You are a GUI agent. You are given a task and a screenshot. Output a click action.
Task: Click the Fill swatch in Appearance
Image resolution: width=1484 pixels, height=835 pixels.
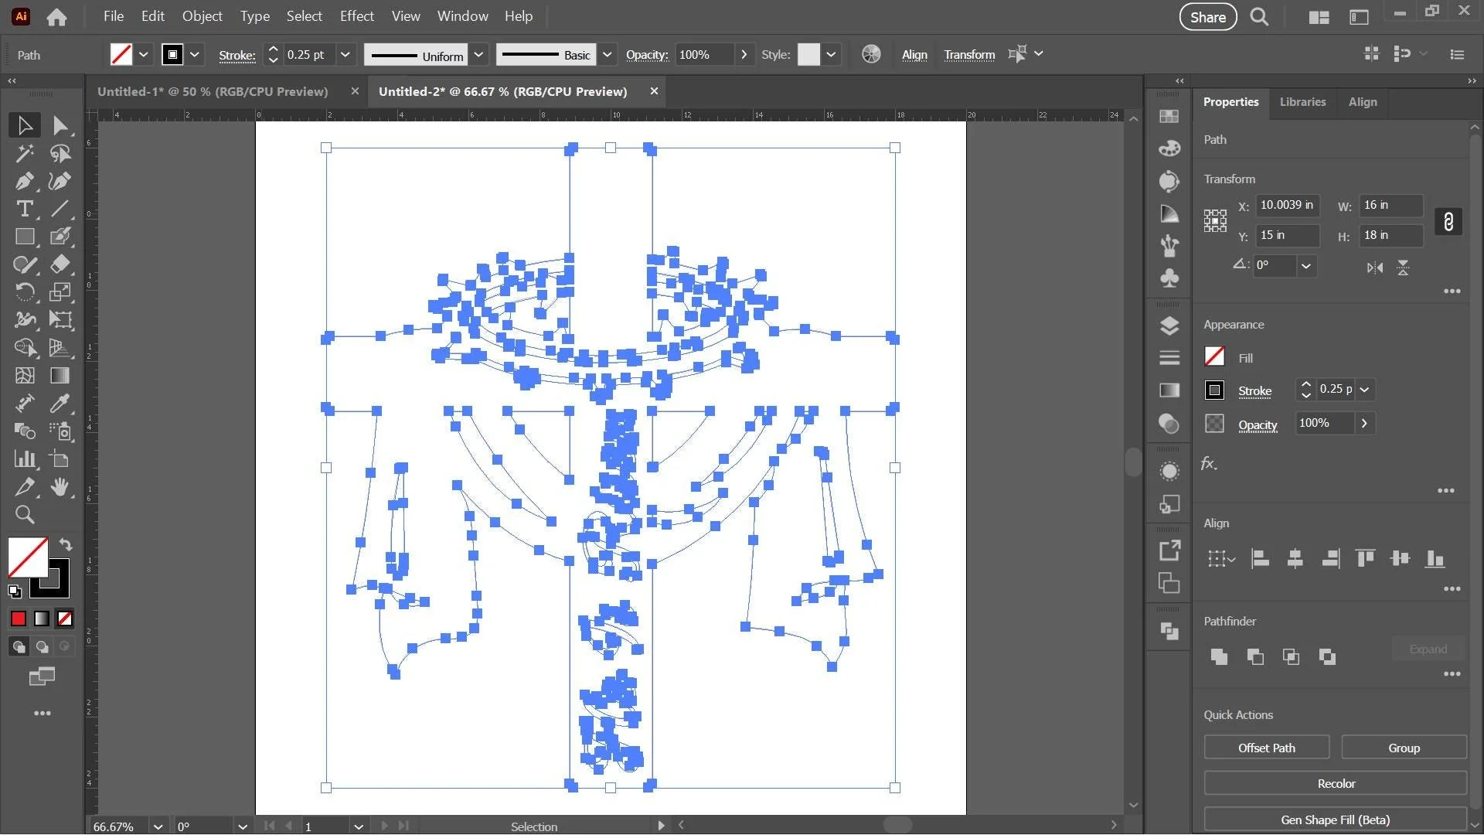click(1214, 356)
